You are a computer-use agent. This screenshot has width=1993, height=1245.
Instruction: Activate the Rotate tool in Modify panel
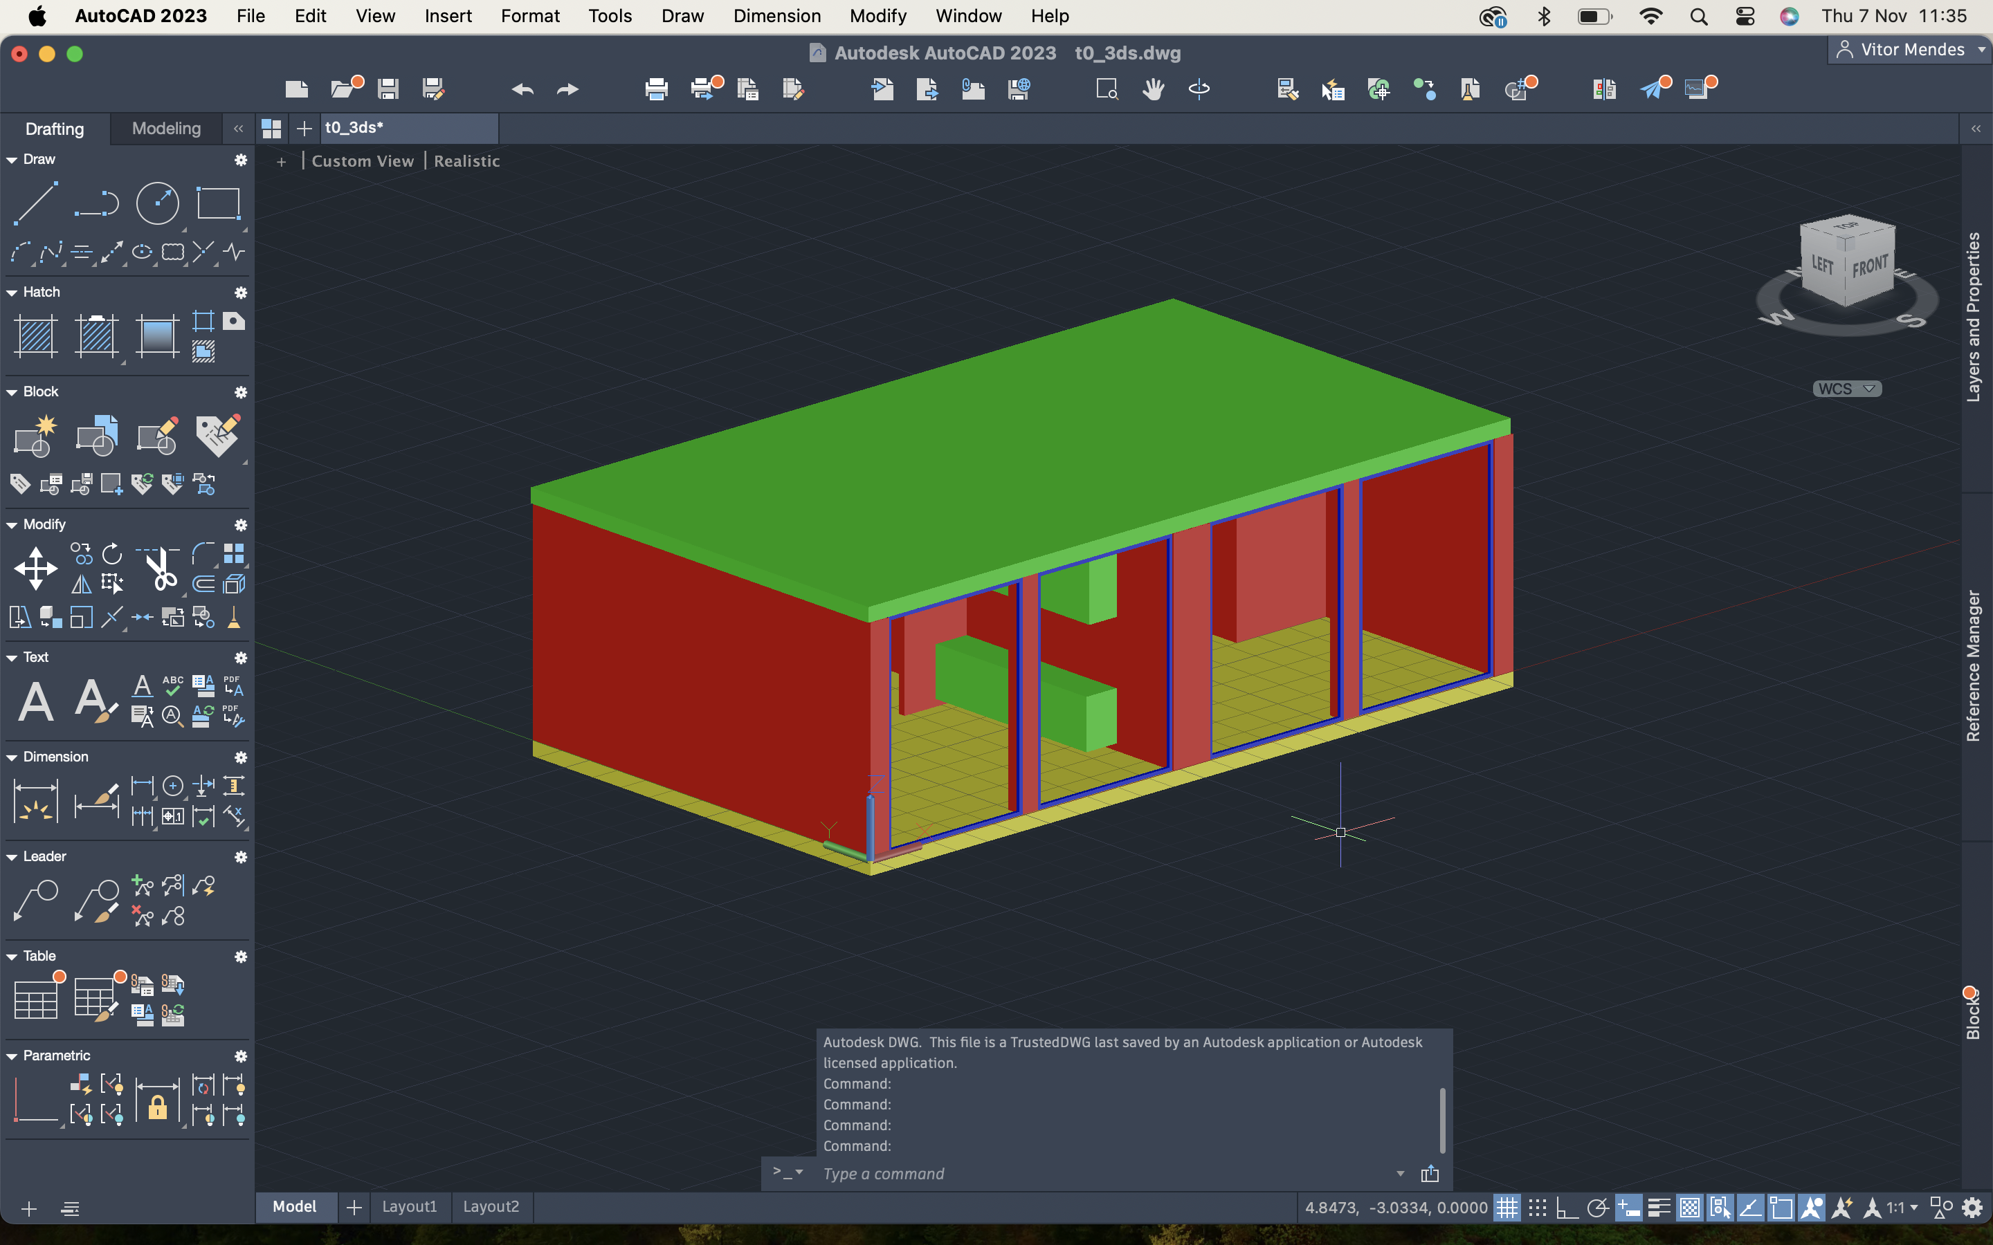pos(112,553)
